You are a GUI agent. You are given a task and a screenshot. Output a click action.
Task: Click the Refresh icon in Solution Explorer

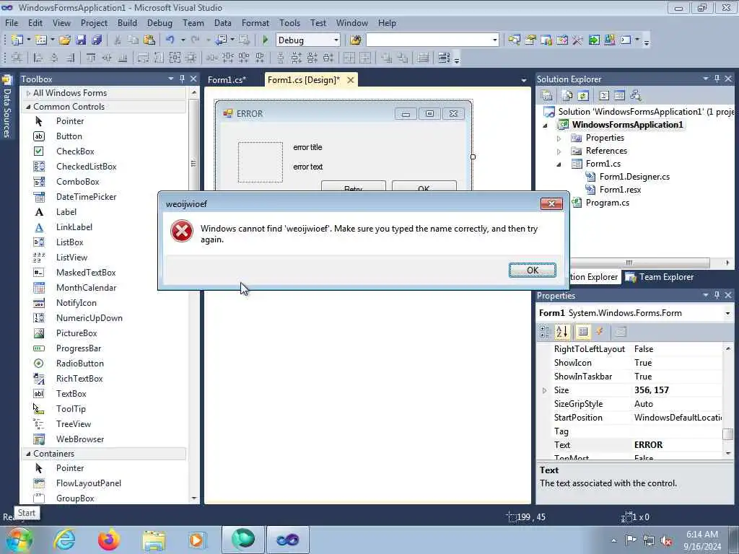583,96
